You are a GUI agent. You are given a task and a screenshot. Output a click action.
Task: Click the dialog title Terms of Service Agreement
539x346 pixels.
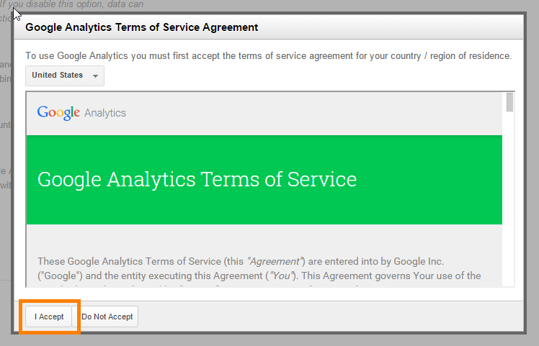click(x=142, y=27)
